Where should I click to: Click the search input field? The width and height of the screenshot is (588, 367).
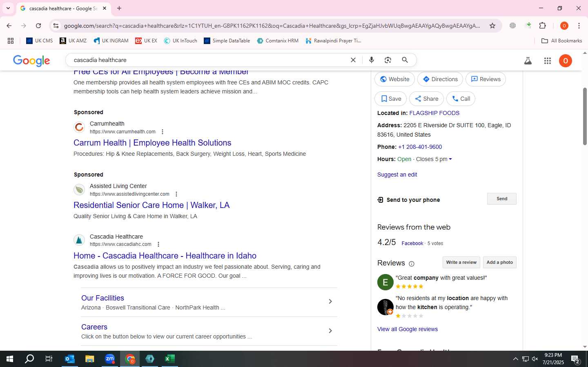pyautogui.click(x=208, y=60)
